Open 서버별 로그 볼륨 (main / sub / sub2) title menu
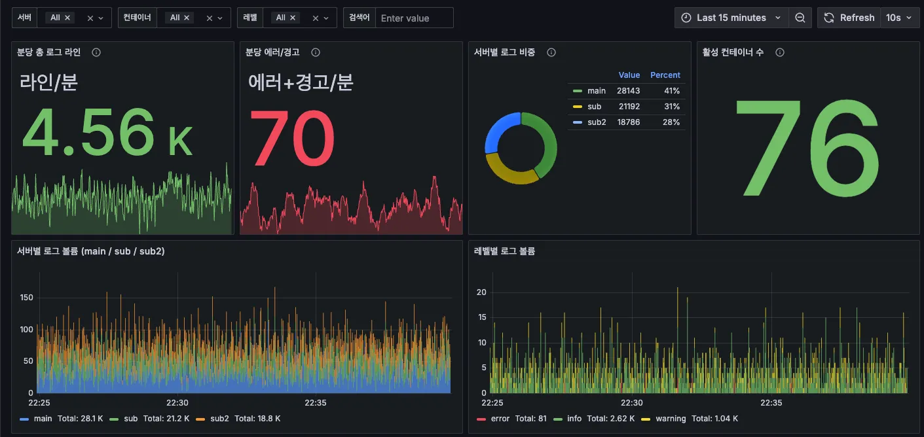924x437 pixels. [90, 251]
